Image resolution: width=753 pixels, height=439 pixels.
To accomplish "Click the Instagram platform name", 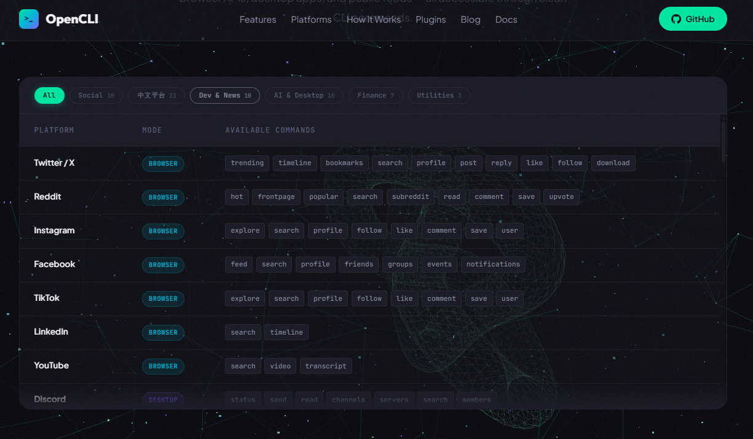I will point(54,230).
